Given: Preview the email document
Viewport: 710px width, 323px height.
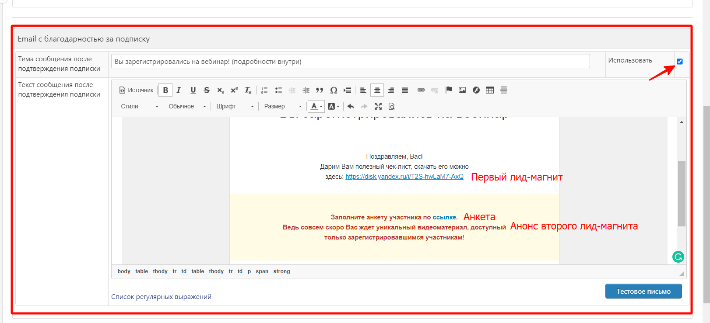Looking at the screenshot, I should 392,106.
